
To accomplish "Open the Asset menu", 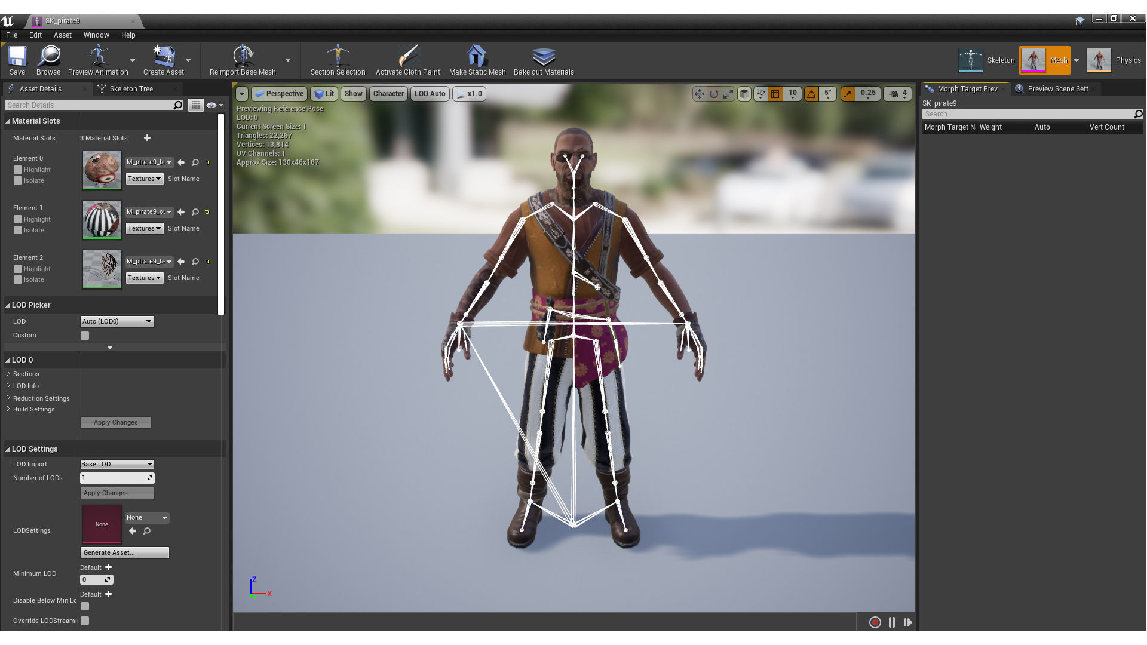I will pyautogui.click(x=62, y=35).
